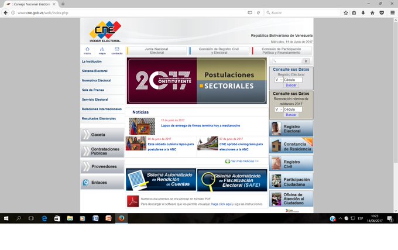398x250 pixels.
Task: Select Relaciones Internacionales menu item
Action: [x=101, y=109]
